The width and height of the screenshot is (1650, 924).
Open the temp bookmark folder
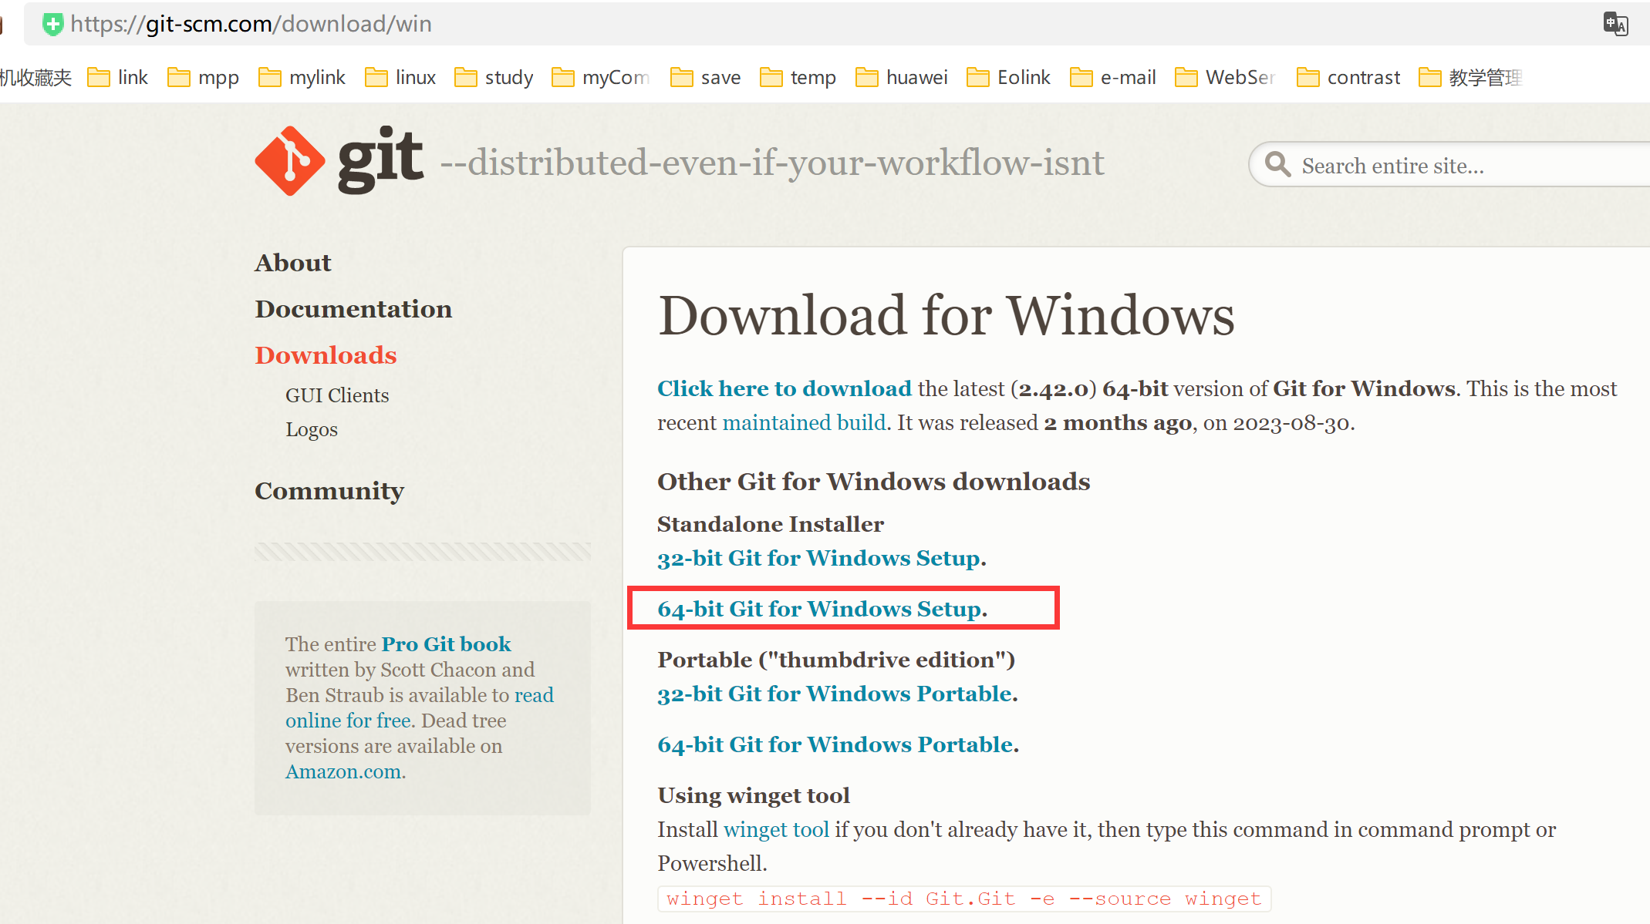[x=798, y=77]
